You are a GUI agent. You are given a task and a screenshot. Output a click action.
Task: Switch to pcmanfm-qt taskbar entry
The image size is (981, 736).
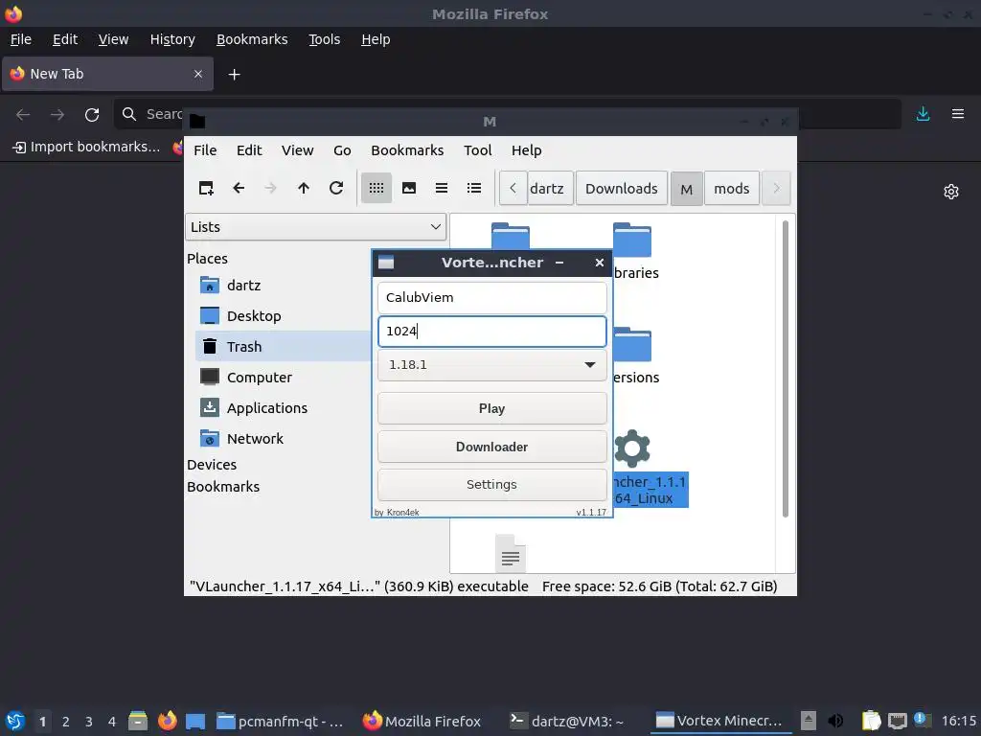281,721
